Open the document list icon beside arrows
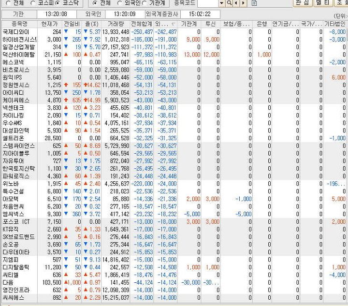The height and width of the screenshot is (306, 348). [254, 3]
